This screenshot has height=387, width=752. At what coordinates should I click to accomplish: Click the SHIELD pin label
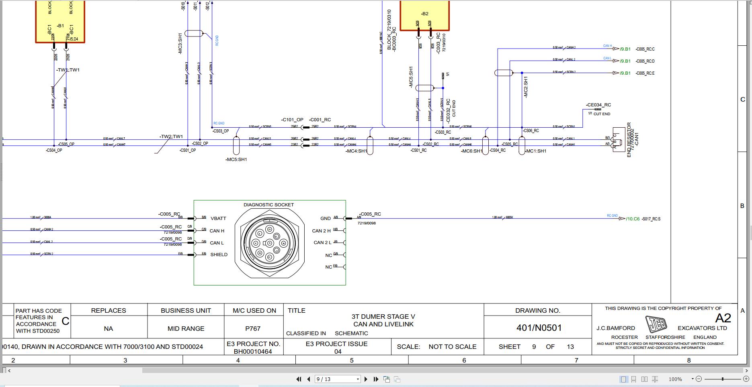(219, 255)
